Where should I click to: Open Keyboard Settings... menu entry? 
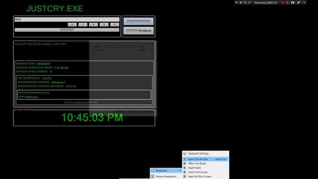[206, 154]
